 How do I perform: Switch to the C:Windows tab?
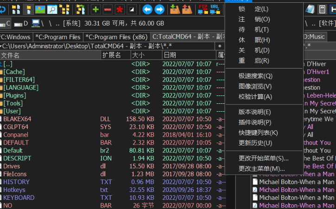coord(16,37)
